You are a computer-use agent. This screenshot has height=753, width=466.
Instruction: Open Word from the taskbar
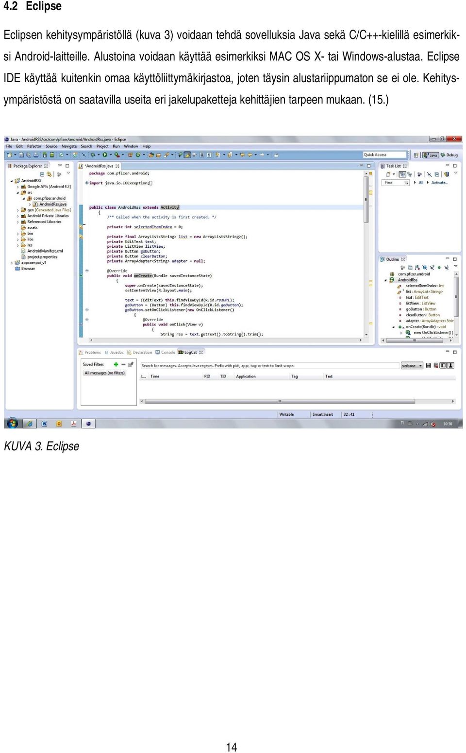click(x=44, y=424)
